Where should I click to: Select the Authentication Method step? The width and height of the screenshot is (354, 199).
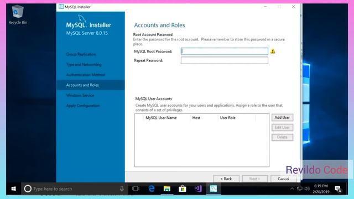86,75
